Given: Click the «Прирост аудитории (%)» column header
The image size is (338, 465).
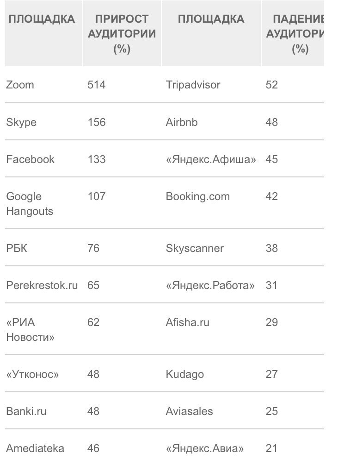Looking at the screenshot, I should [x=122, y=33].
